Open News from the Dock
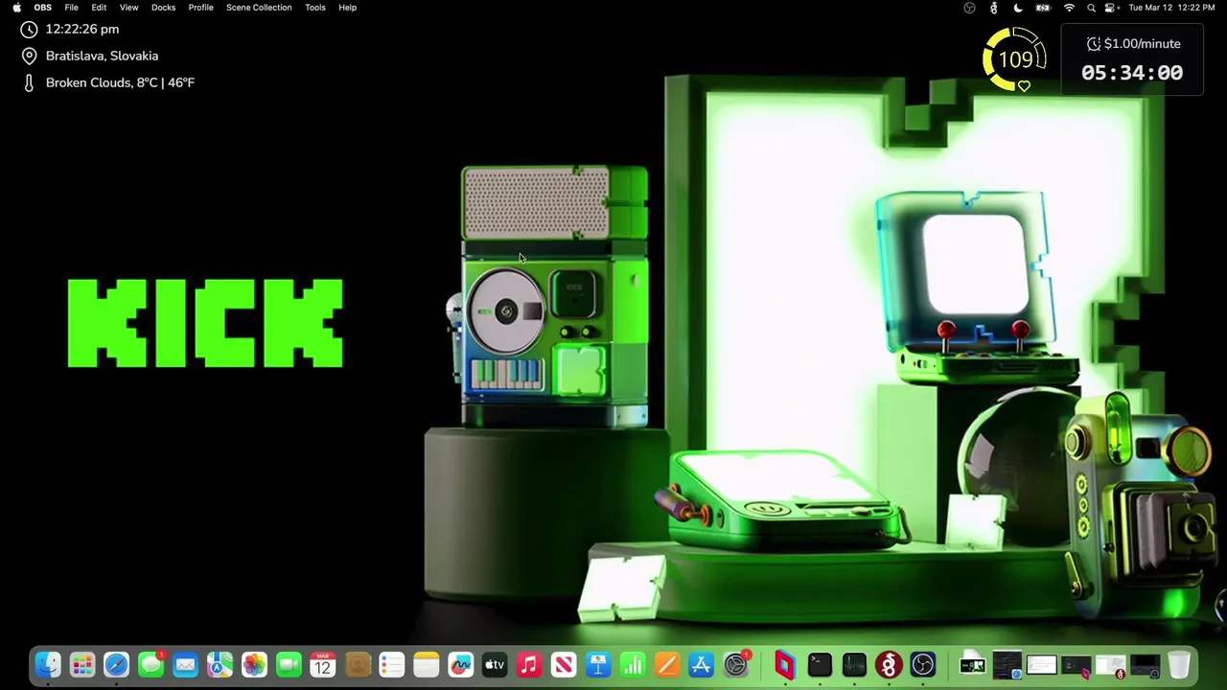 [564, 664]
